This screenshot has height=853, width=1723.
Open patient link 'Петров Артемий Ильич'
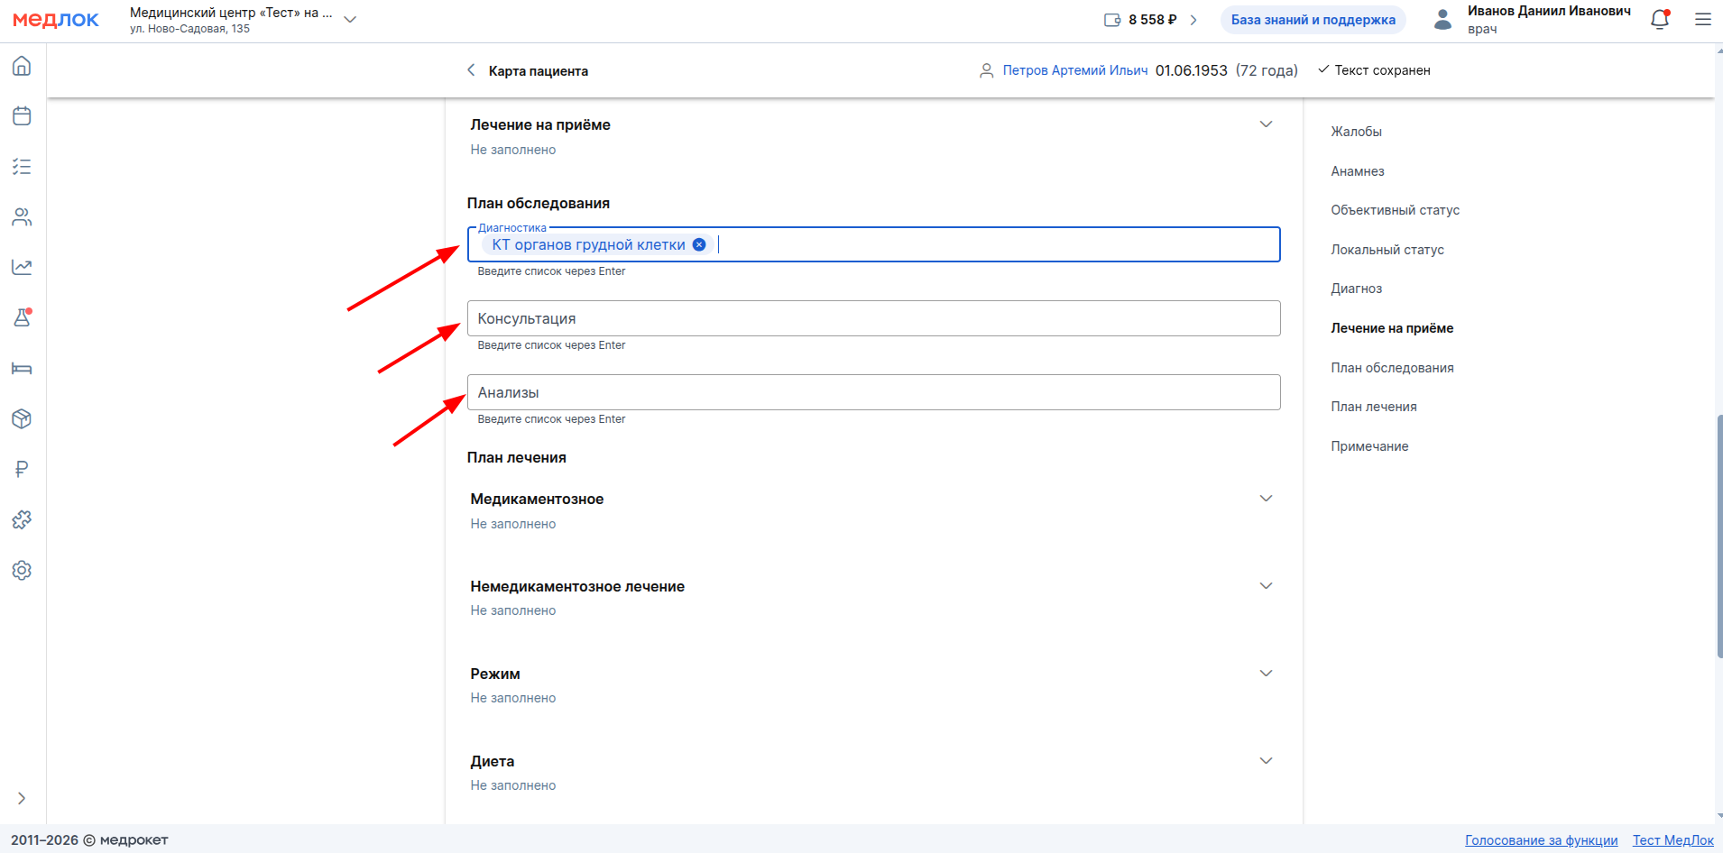tap(1074, 70)
